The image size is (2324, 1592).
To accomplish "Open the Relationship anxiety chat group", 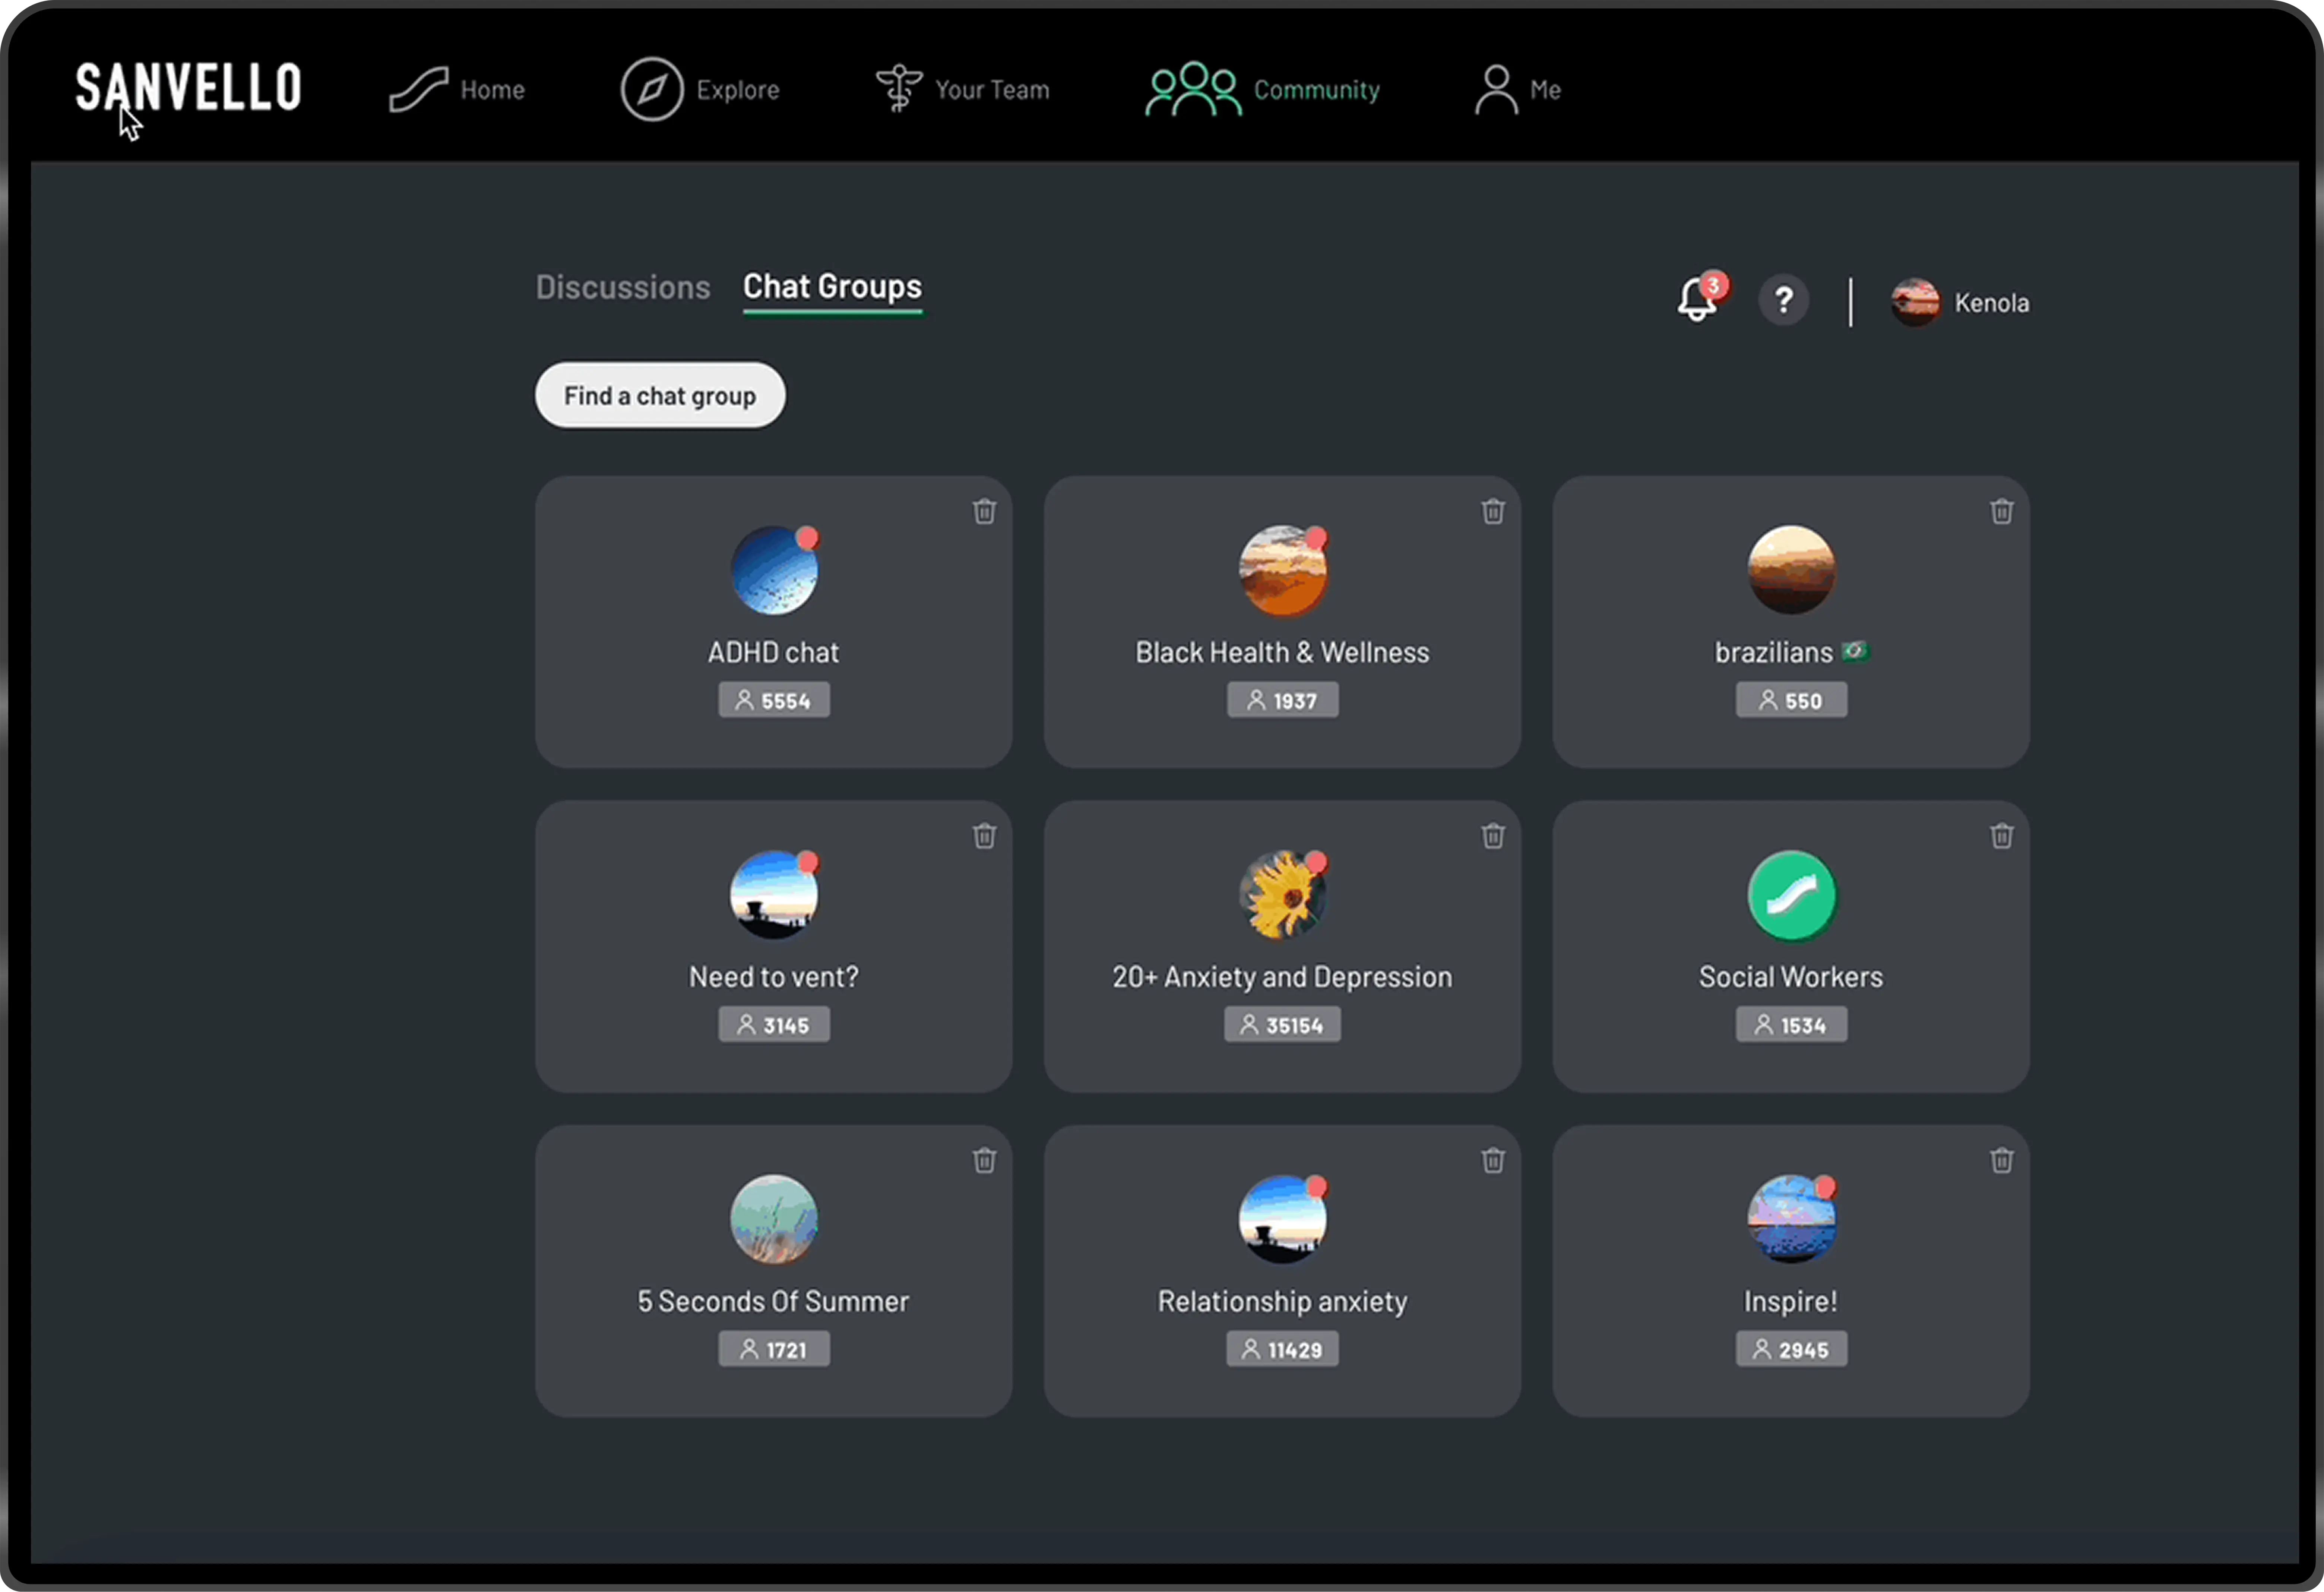I will click(1282, 1270).
